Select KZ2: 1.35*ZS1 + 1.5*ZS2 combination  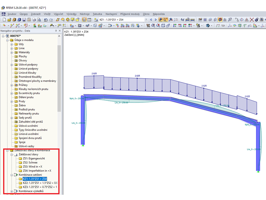(40, 183)
